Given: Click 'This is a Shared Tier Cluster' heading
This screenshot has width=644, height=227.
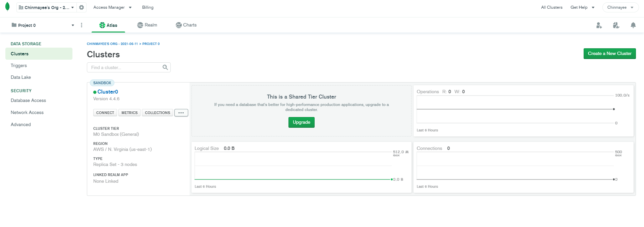Looking at the screenshot, I should coord(302,97).
